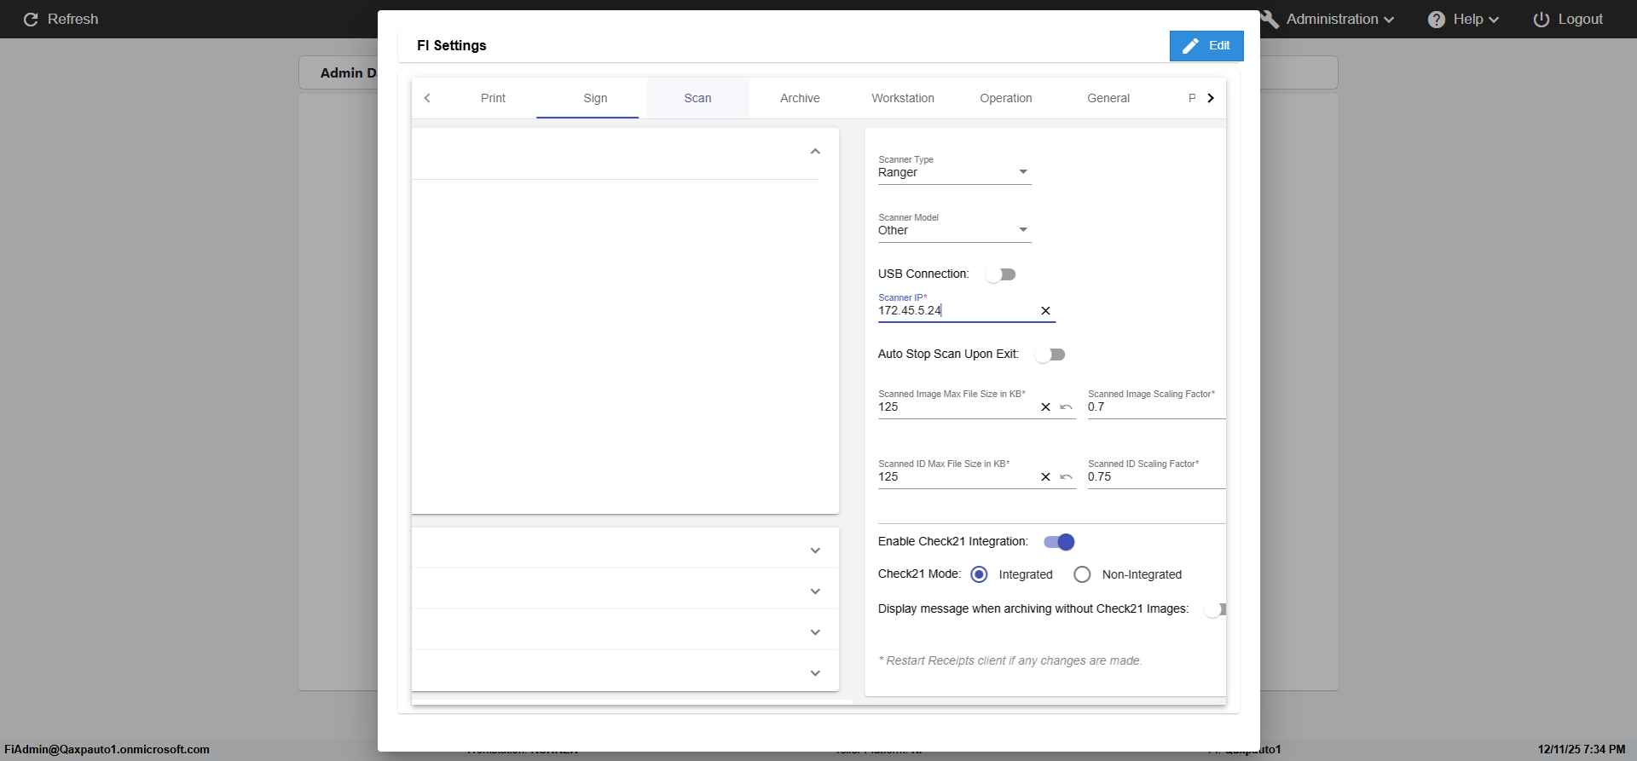
Task: Disable Check21 Integration toggle
Action: click(1059, 542)
